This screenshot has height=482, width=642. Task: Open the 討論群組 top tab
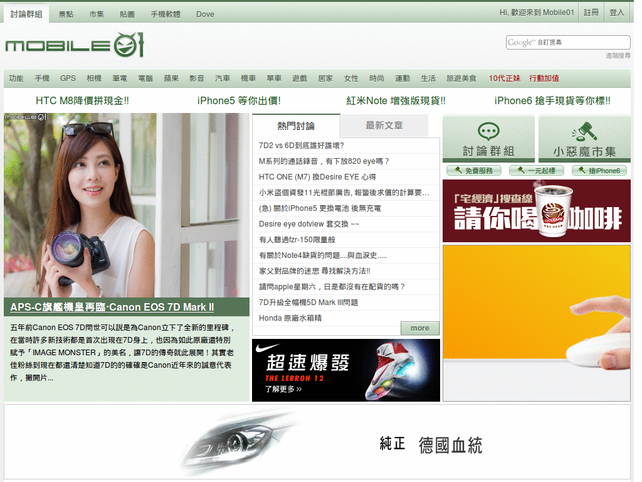click(x=26, y=14)
